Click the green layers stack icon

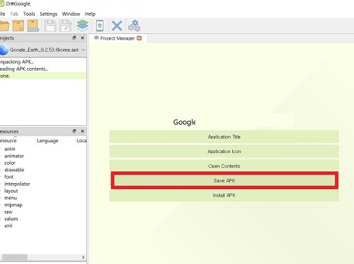point(82,26)
